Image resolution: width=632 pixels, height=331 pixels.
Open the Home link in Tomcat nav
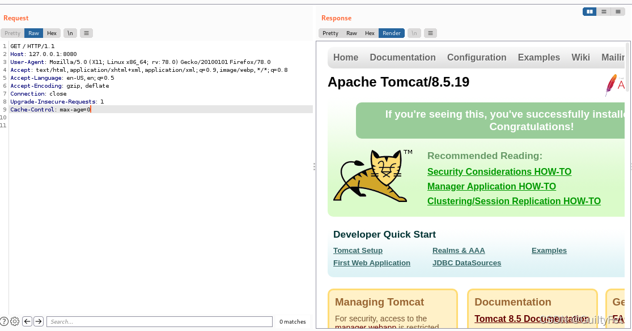(346, 58)
